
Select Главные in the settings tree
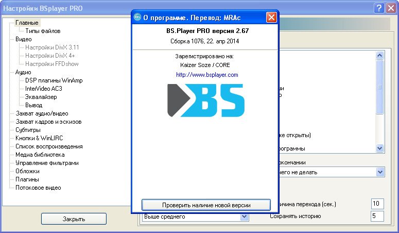click(27, 23)
